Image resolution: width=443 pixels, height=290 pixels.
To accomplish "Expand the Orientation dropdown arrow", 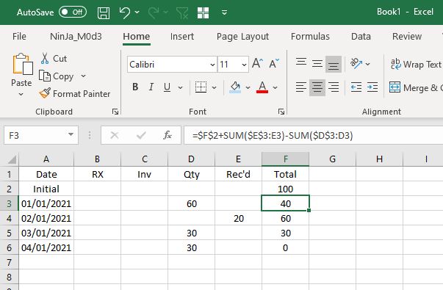I will 367,64.
